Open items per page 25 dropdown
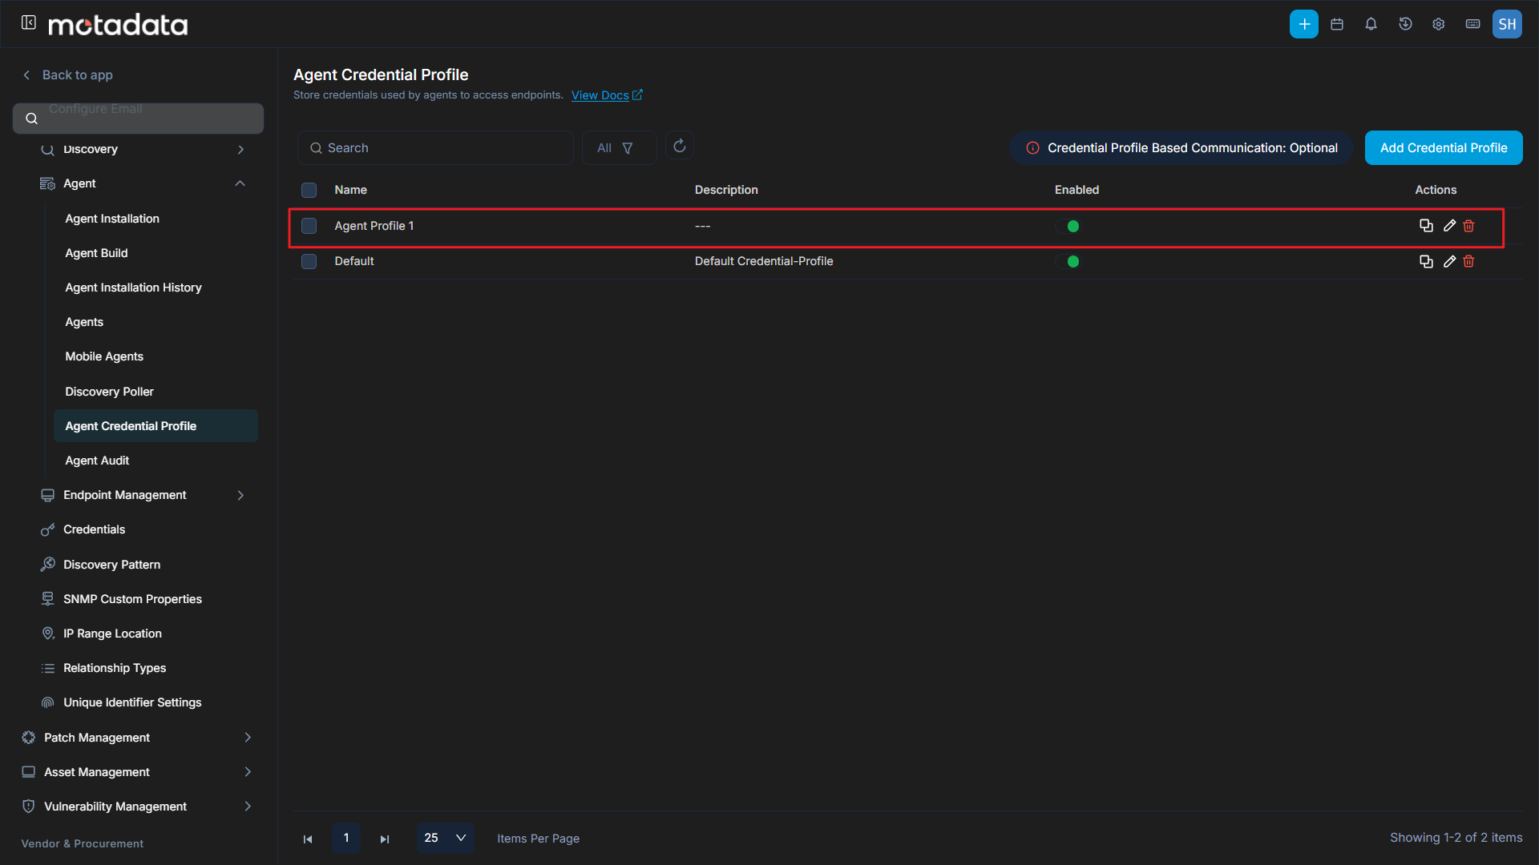 (x=445, y=838)
